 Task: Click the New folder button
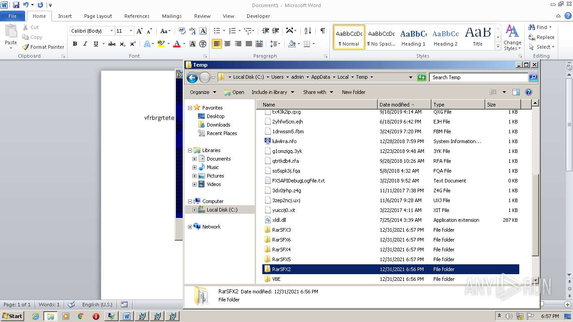click(354, 92)
